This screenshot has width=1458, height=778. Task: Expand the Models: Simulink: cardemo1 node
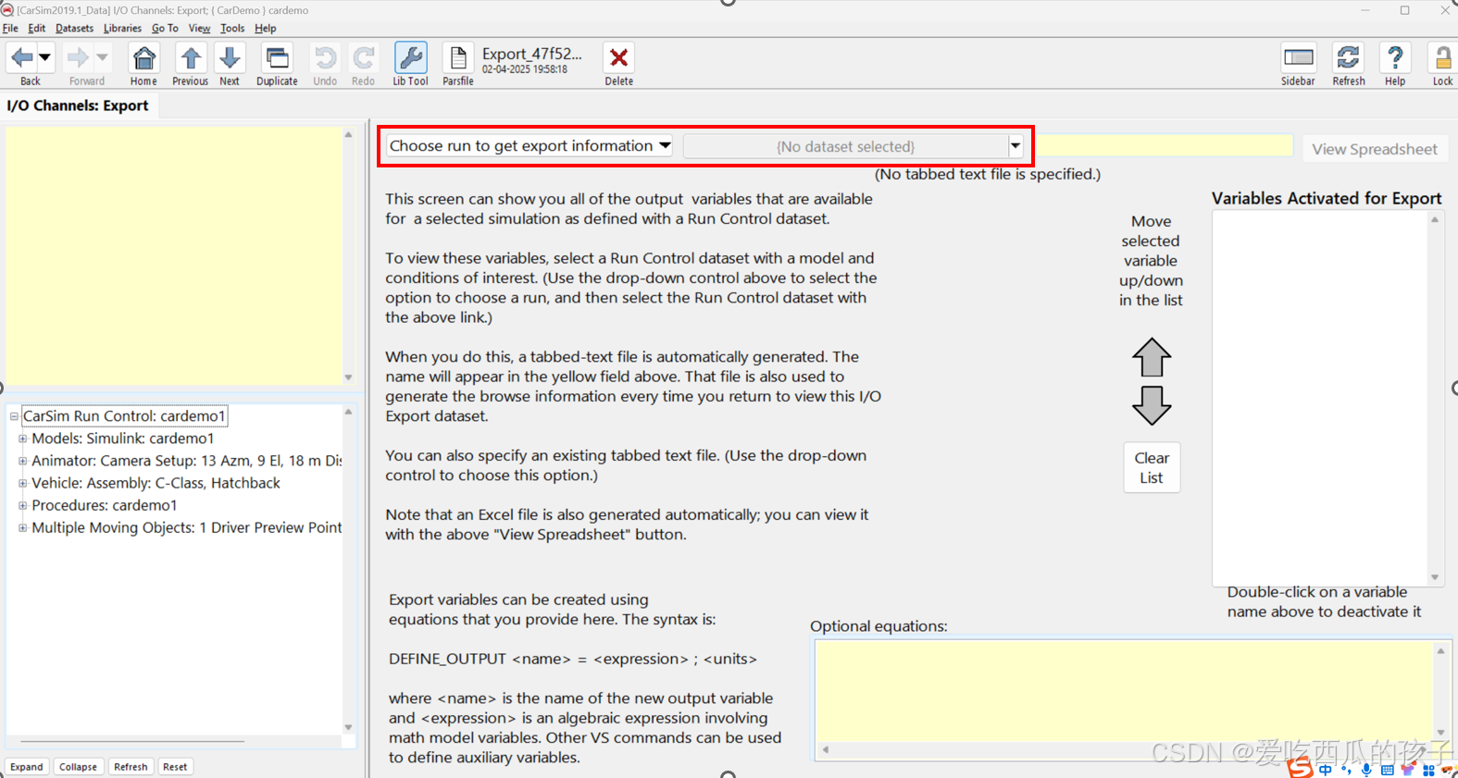click(x=22, y=438)
